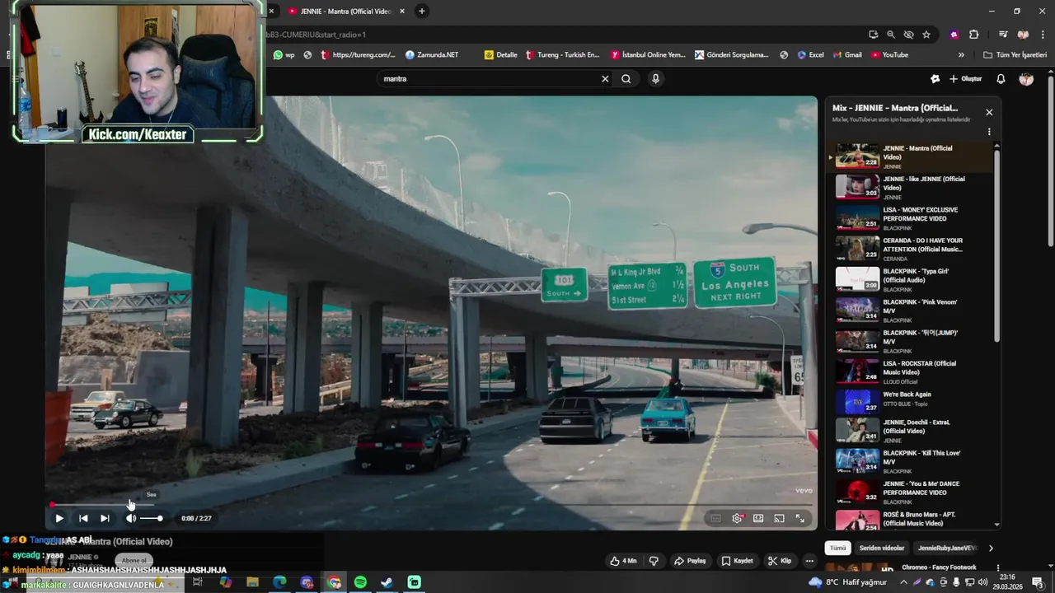Install page as app from address bar
The height and width of the screenshot is (593, 1055).
pos(873,35)
